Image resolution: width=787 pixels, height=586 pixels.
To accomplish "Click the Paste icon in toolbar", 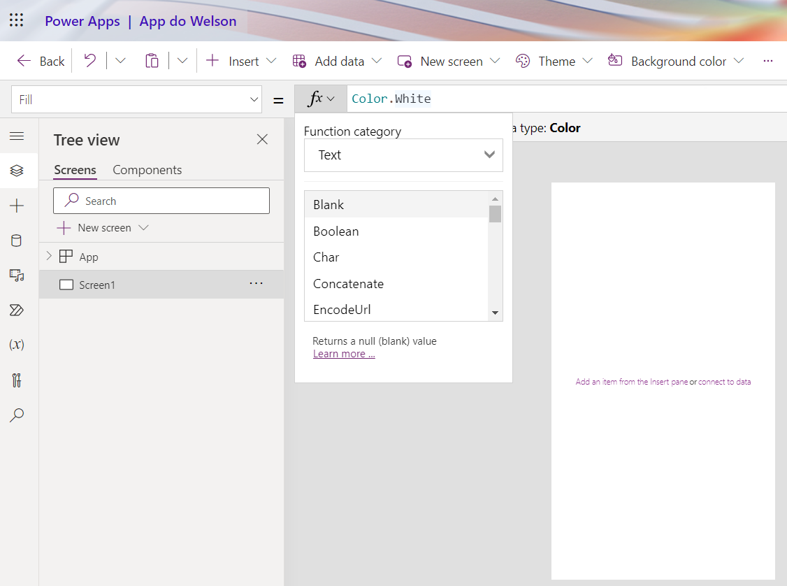I will (152, 61).
